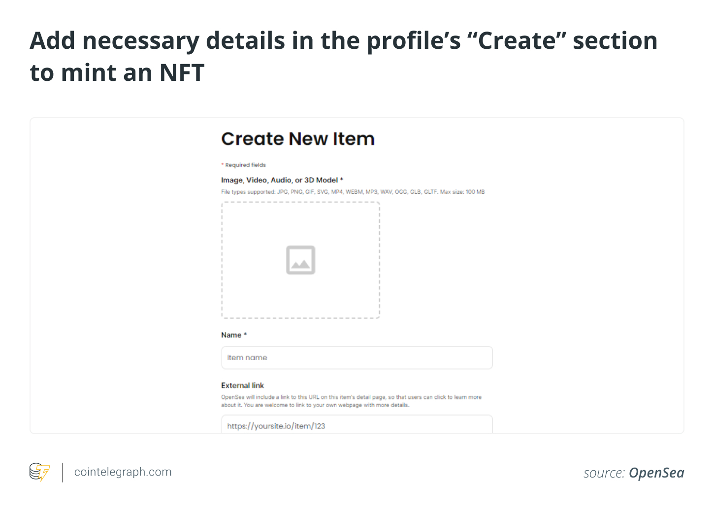Click the vertical divider beside Cointelegraph logo

pos(63,472)
